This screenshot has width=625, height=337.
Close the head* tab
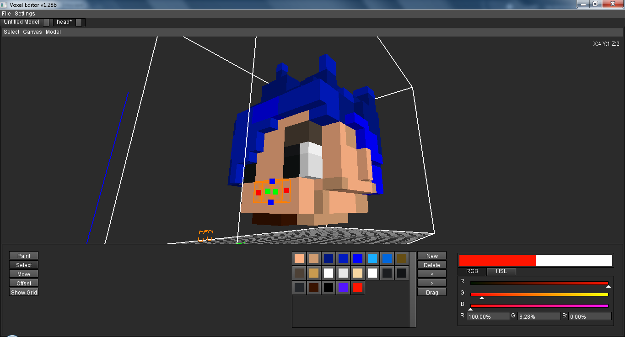pos(79,22)
